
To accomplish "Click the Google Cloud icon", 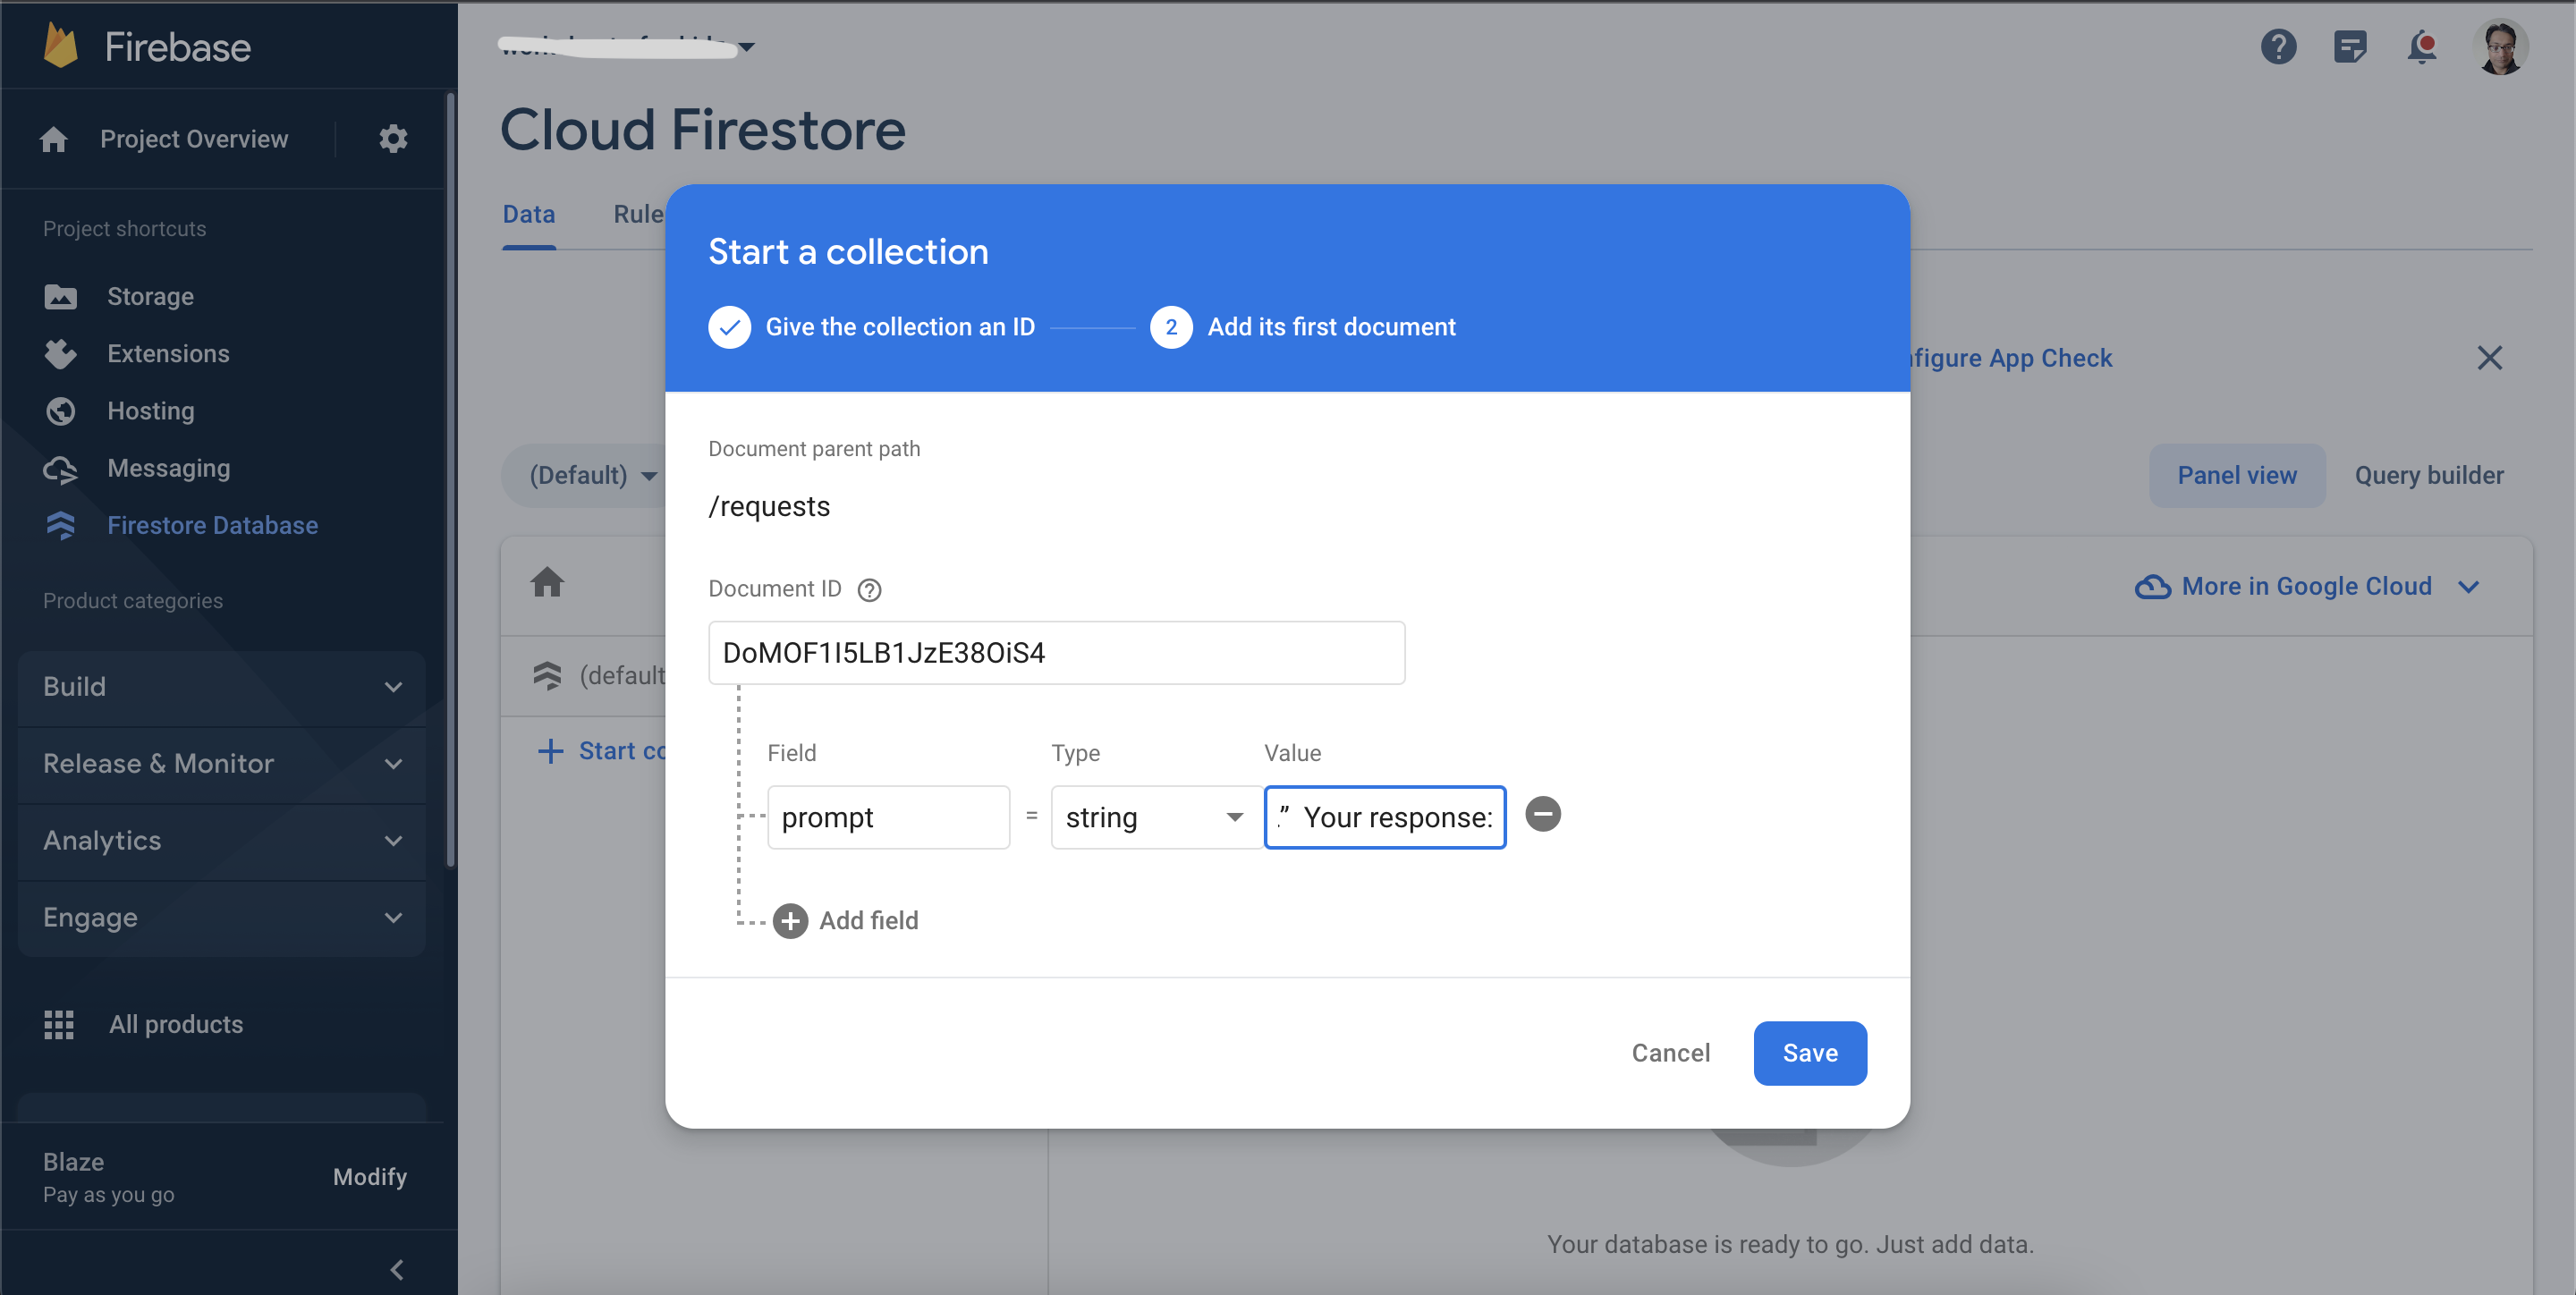I will pyautogui.click(x=2153, y=587).
